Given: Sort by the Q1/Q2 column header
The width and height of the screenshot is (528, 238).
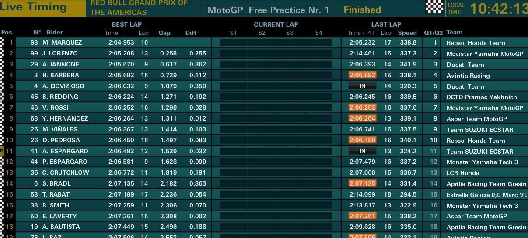Looking at the screenshot, I should click(x=433, y=33).
